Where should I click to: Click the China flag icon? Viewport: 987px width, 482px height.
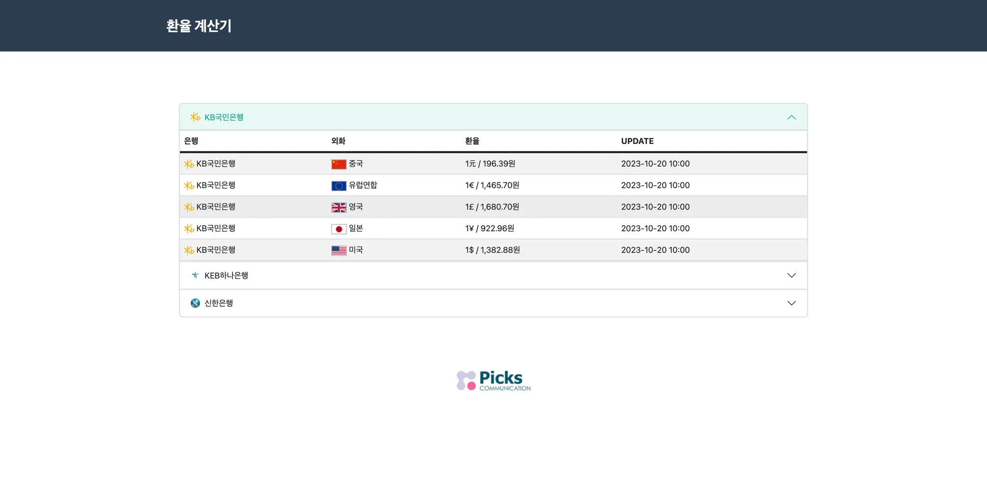339,164
